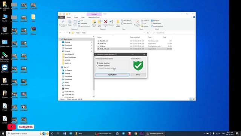Click the Refresh button in address bar
The width and height of the screenshot is (241, 136).
tap(148, 33)
